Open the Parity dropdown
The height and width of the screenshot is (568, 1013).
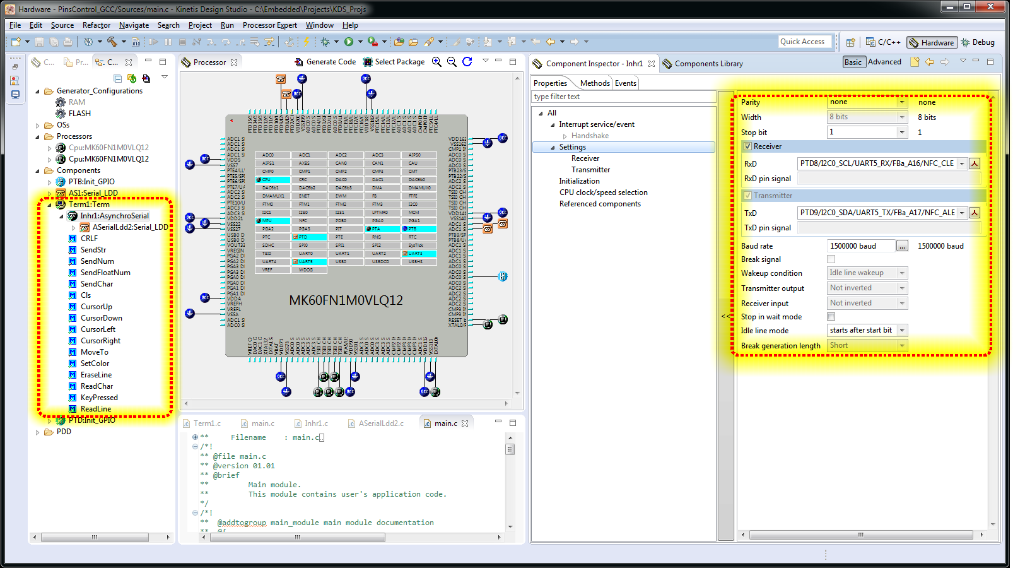[x=902, y=102]
